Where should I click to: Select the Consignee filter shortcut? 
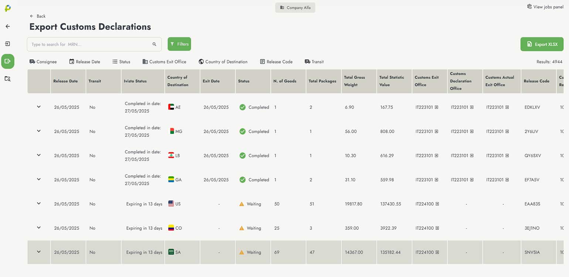point(43,62)
